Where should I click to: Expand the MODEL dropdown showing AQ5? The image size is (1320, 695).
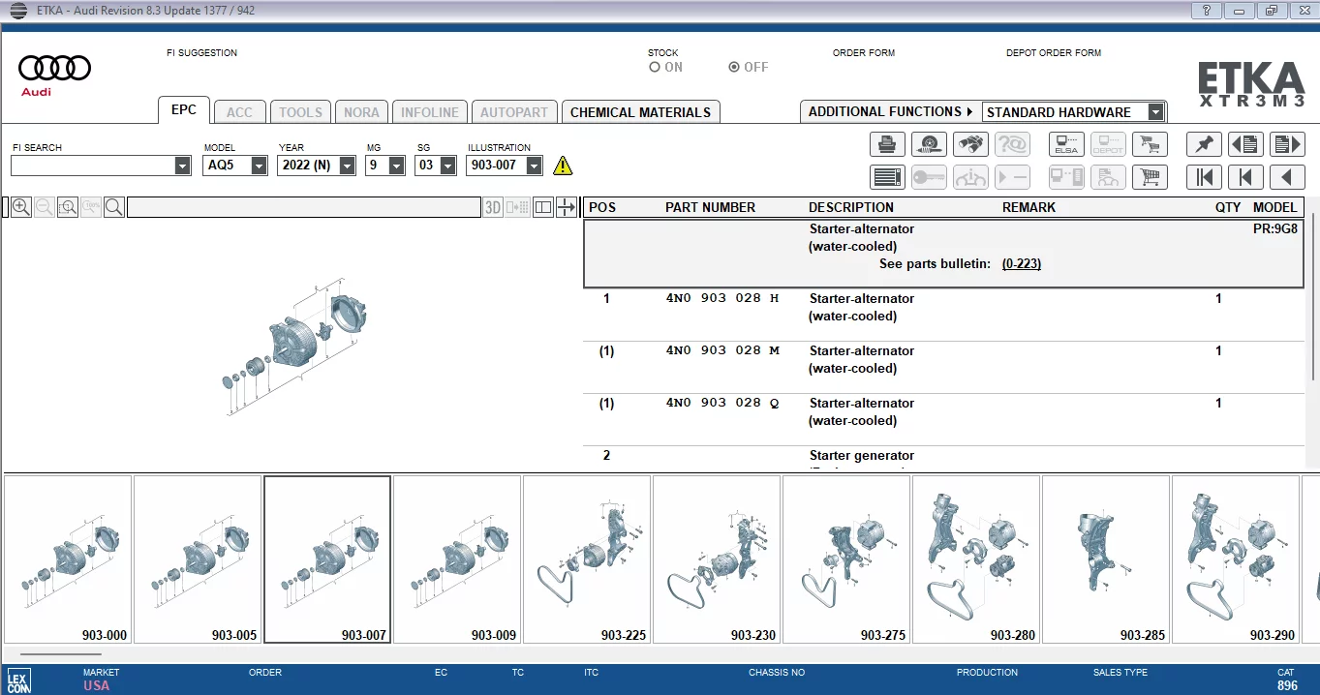pos(259,166)
